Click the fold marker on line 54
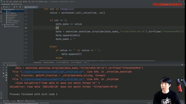The image size is (186, 104). tap(33, 58)
